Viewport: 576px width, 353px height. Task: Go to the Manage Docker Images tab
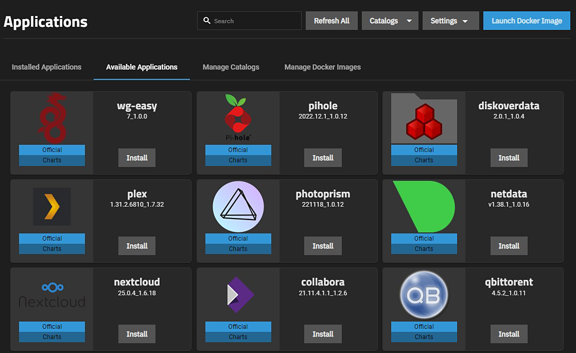[x=323, y=67]
